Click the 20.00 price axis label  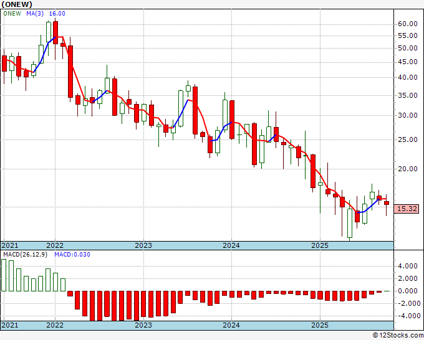point(408,169)
